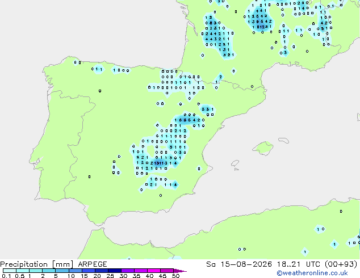Pick the 0.5–1 mm legend color swatch
This screenshot has height=278, width=360.
[23, 271]
